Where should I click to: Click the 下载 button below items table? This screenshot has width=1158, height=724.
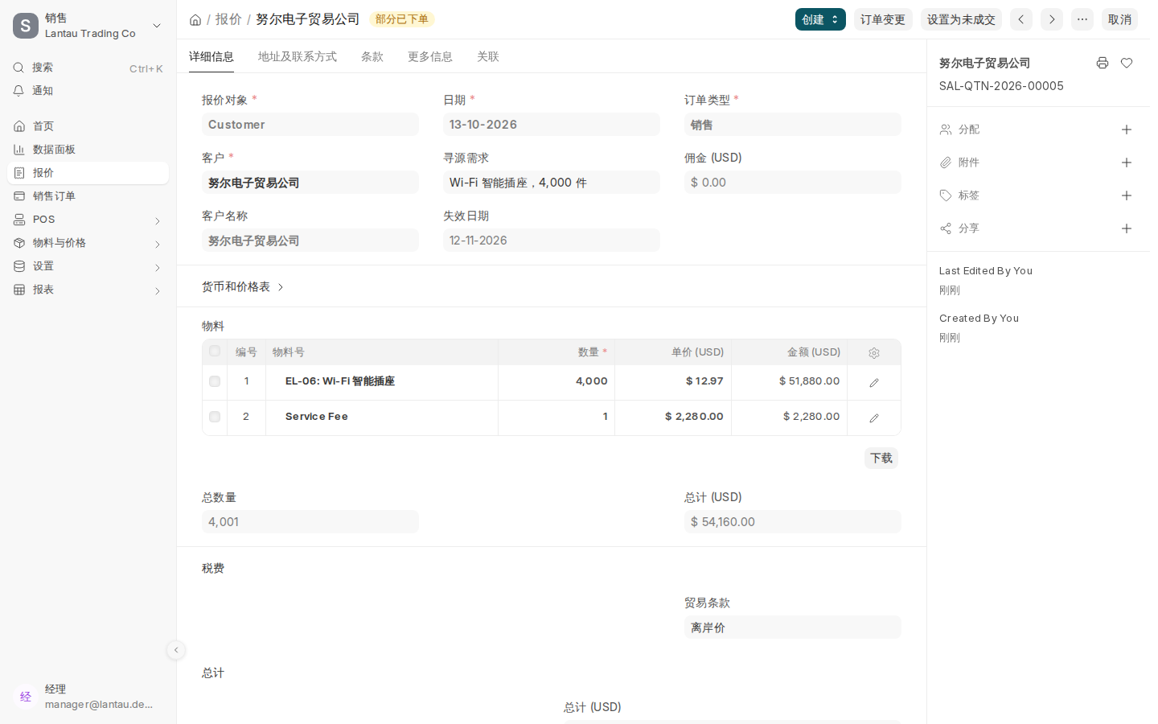pyautogui.click(x=881, y=458)
